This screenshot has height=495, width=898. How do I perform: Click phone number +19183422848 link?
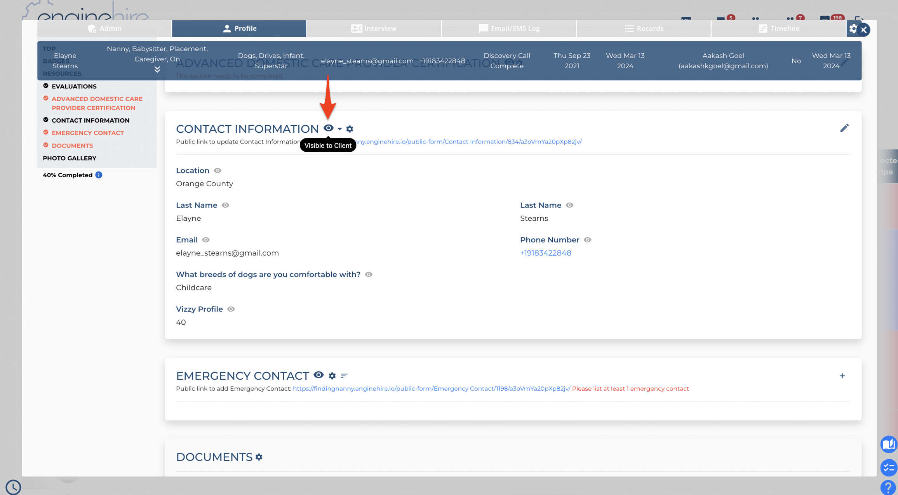tap(546, 253)
